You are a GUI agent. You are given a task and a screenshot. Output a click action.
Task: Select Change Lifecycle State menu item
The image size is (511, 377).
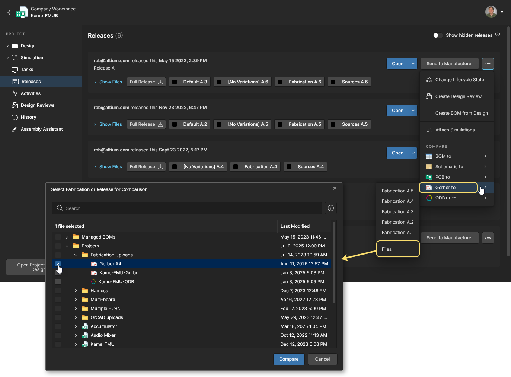457,80
